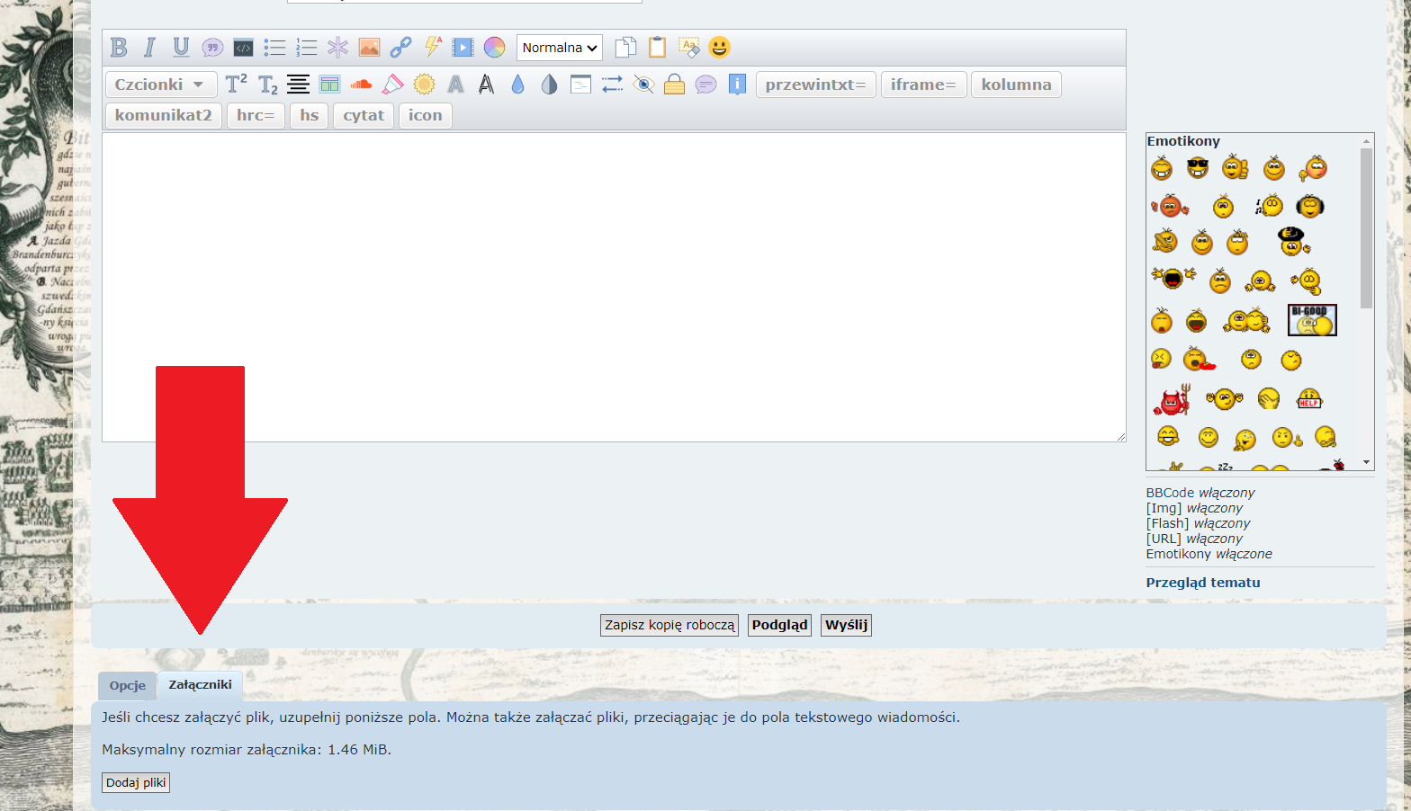Open the font color wheel picker
1411x811 pixels.
click(x=494, y=48)
